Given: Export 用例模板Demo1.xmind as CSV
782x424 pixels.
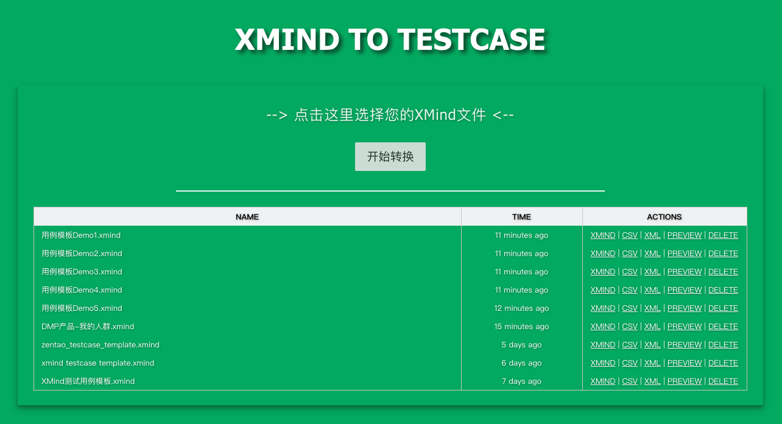Looking at the screenshot, I should (630, 235).
